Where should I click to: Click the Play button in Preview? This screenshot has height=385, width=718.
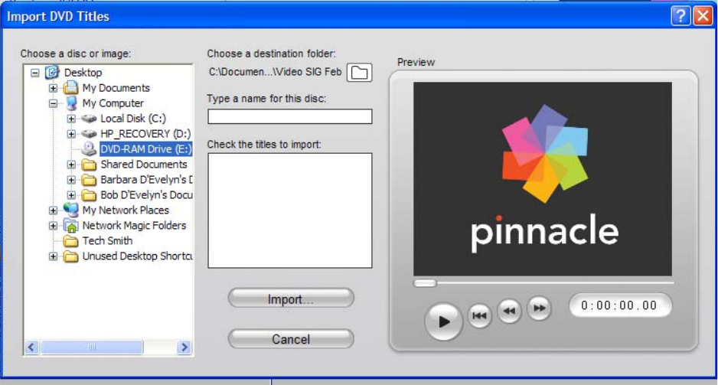tap(442, 321)
